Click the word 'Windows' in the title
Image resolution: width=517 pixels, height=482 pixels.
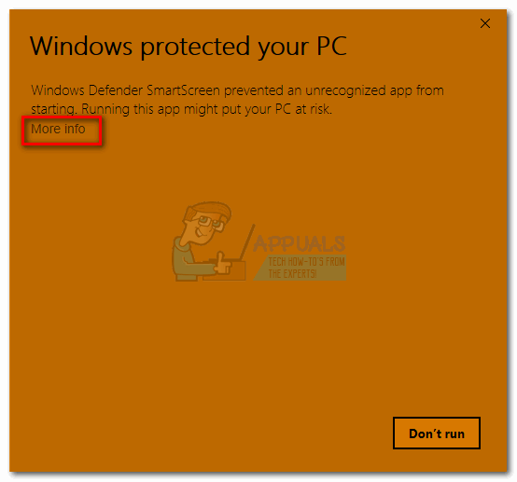[81, 46]
